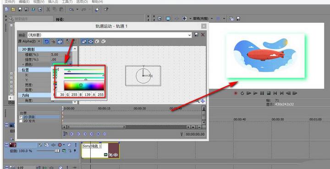Enable the 2D 发光 checkbox
The image size is (330, 169).
21,121
